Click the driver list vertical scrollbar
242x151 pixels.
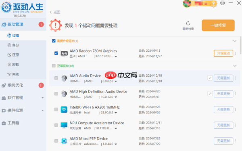[x=241, y=46]
